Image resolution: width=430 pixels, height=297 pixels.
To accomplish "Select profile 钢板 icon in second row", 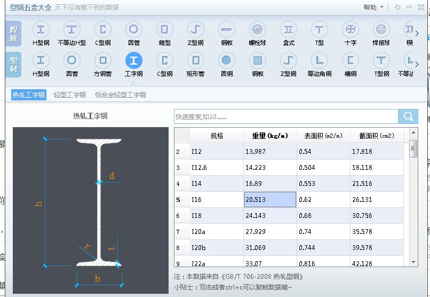I will (x=258, y=60).
